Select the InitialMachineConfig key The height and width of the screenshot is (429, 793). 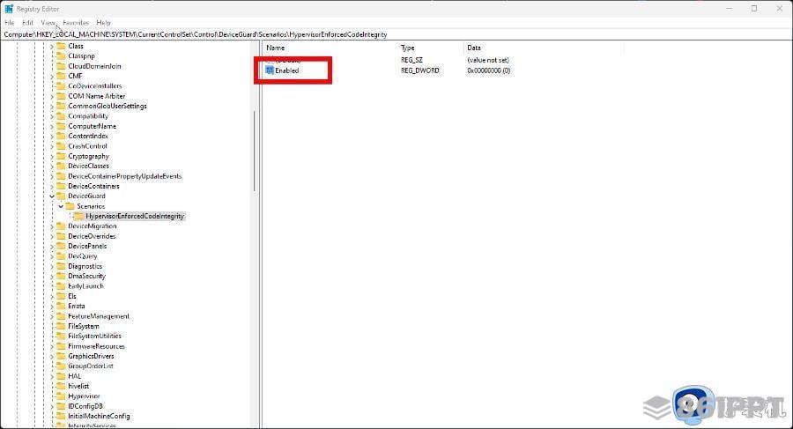coord(99,416)
